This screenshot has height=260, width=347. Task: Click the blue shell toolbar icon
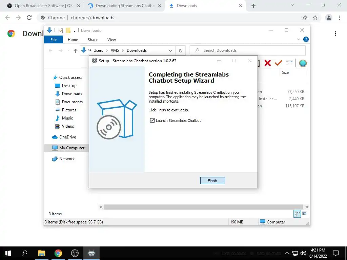pyautogui.click(x=303, y=63)
